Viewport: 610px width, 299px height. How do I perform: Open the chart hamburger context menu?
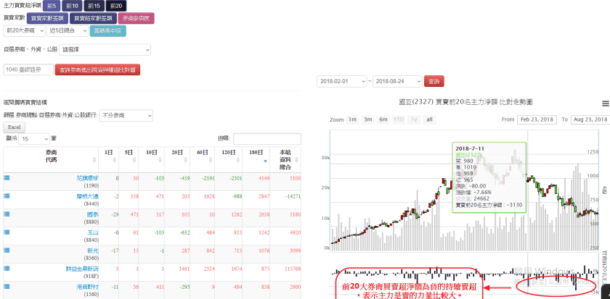[605, 104]
